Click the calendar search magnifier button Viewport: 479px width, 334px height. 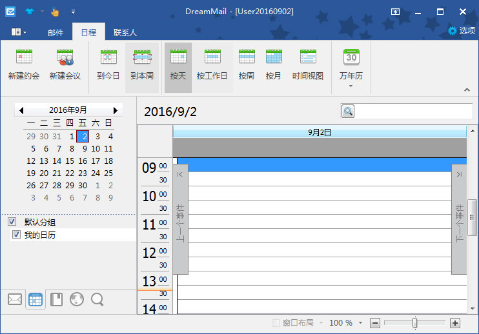[348, 111]
